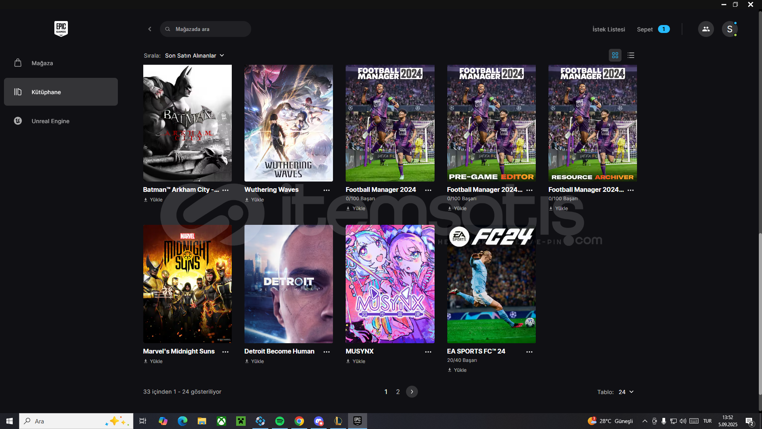This screenshot has width=762, height=429.
Task: Click the Epic Games taskbar icon
Action: [x=358, y=421]
